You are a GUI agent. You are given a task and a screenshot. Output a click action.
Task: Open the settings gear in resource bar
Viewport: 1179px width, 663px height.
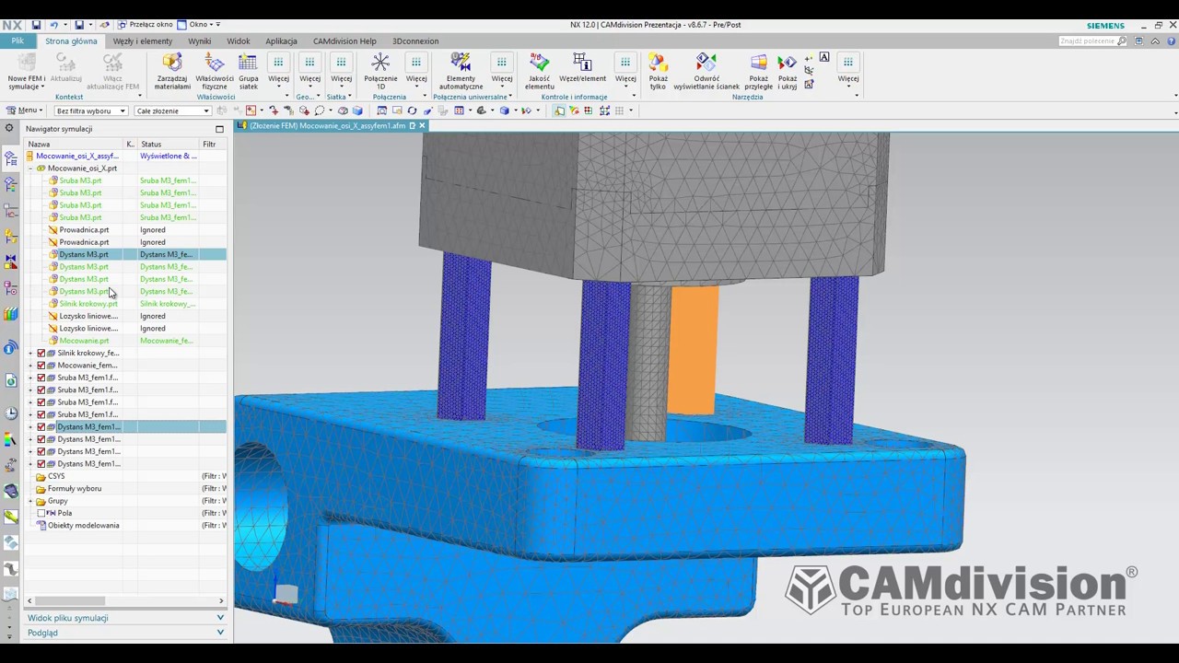10,129
